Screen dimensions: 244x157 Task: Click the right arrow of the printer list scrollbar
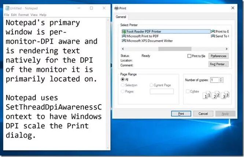[226, 49]
